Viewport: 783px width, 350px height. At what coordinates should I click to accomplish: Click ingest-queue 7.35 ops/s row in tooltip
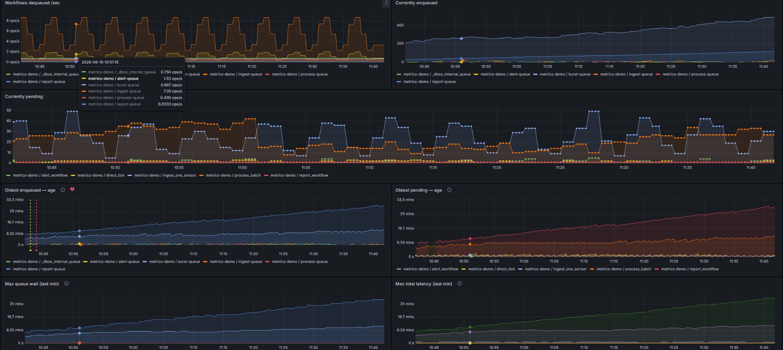coord(132,91)
